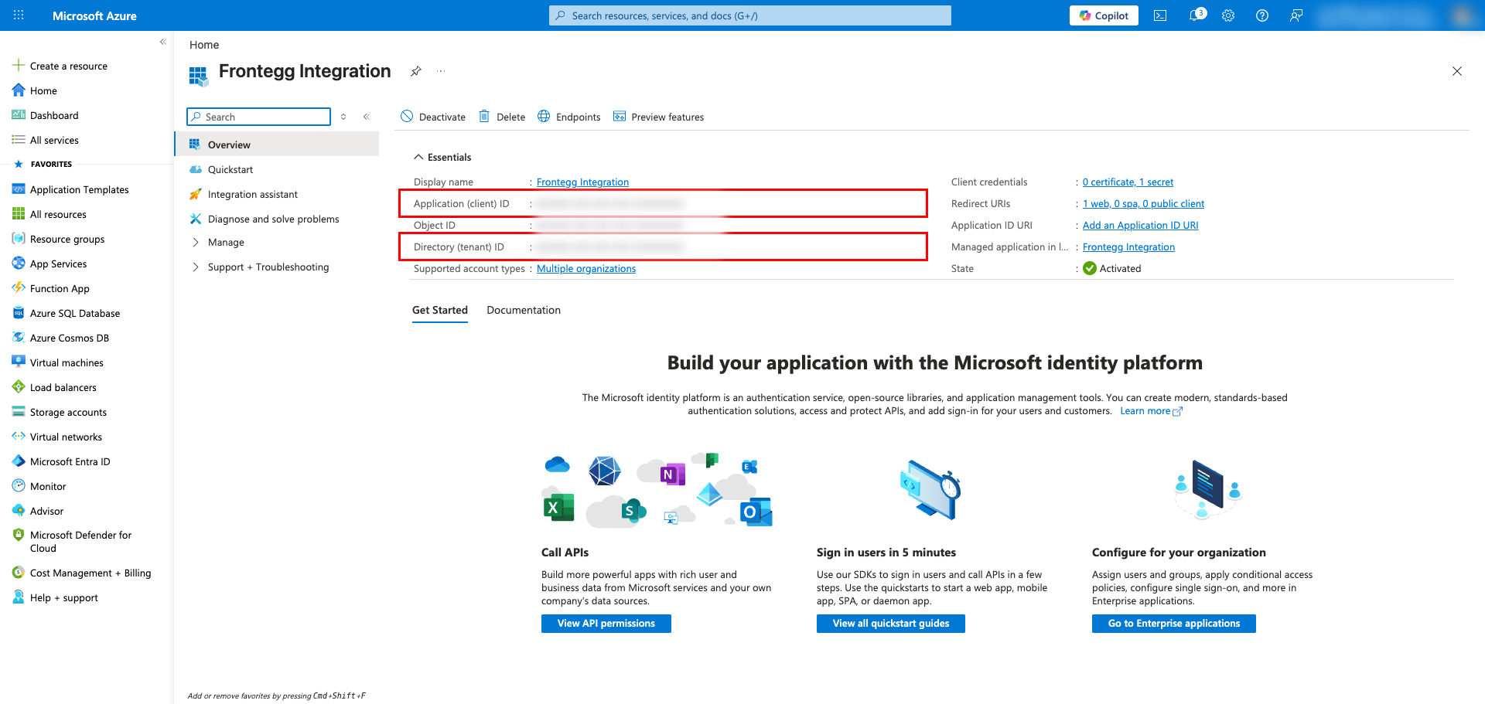Screen dimensions: 1485x704
Task: Switch to the Documentation tab
Action: [524, 310]
